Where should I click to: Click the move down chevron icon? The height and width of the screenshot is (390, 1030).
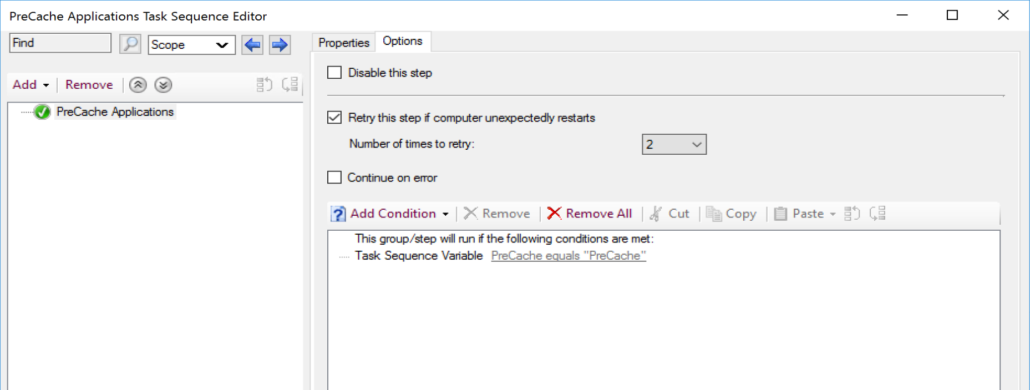click(163, 85)
